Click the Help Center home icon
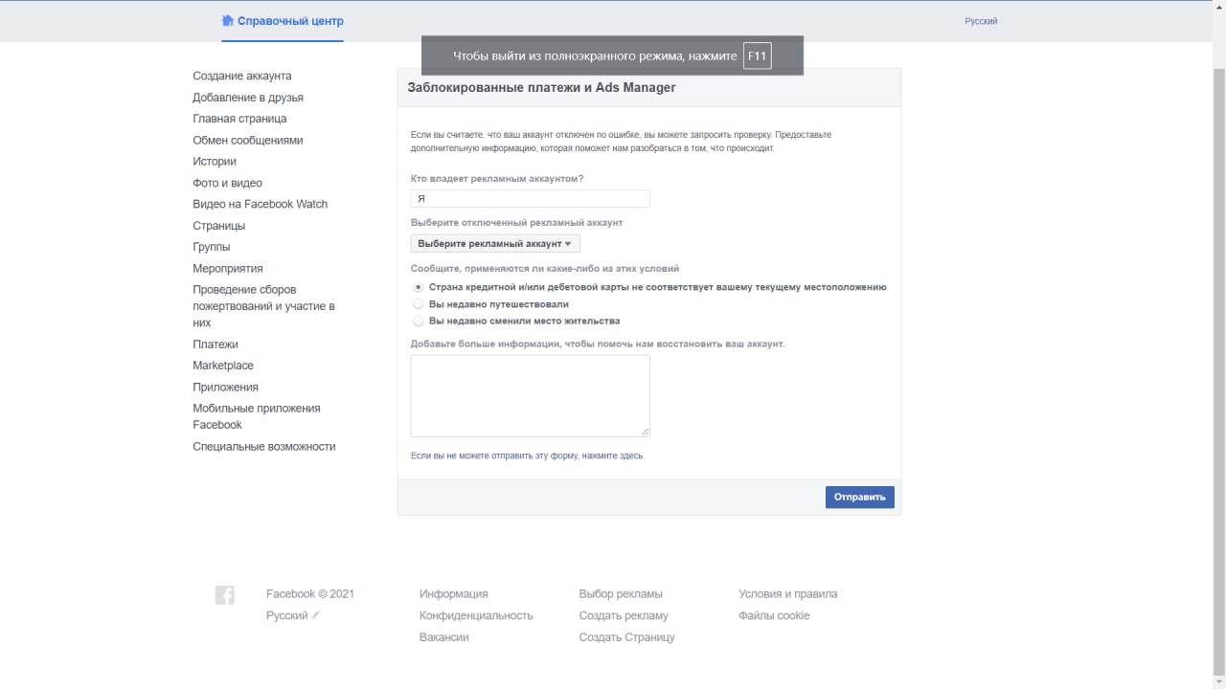 tap(227, 20)
